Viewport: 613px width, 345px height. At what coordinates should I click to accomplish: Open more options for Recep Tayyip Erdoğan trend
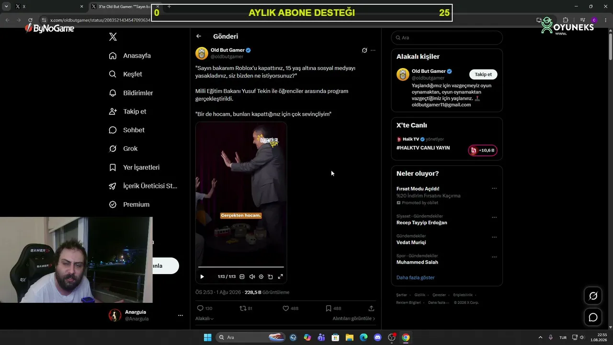coord(494,218)
